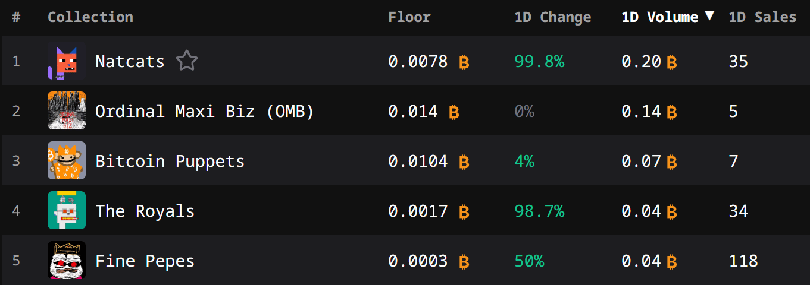The image size is (810, 285).
Task: Select the floor value 0.0003
Action: coord(418,261)
